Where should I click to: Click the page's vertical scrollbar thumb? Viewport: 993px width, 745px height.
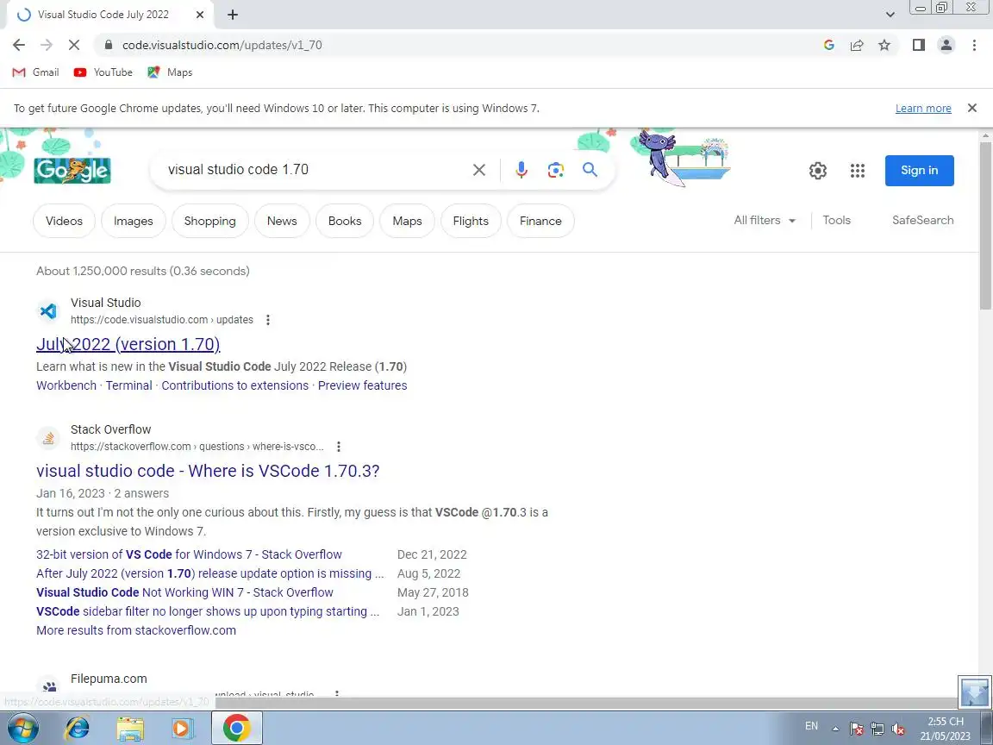coord(985,225)
